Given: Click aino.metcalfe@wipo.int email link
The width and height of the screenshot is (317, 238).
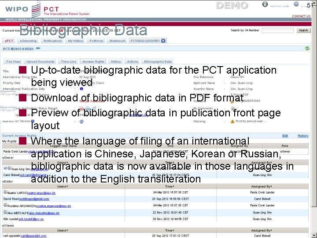Looking at the screenshot, I should (x=44, y=213).
